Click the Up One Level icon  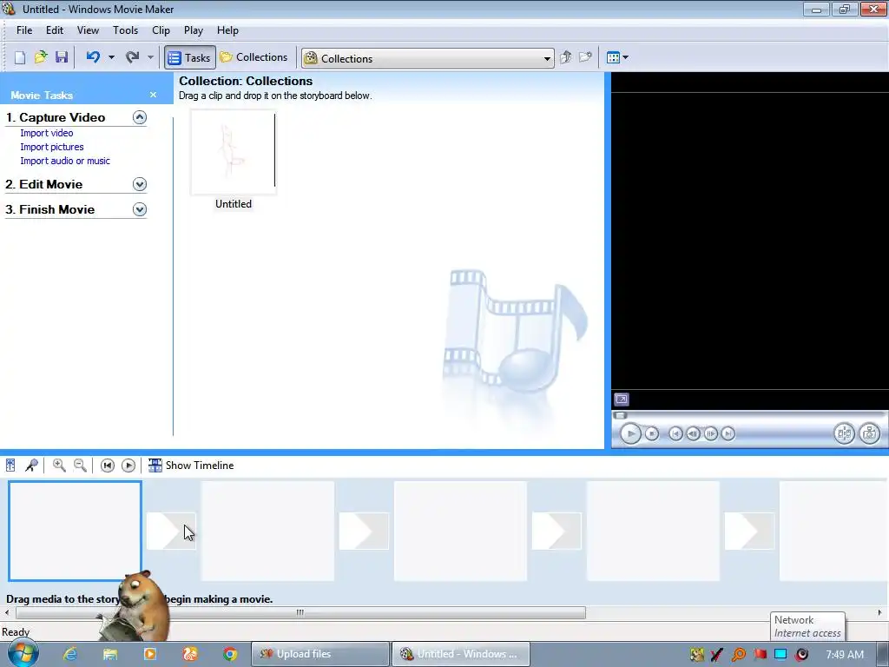point(566,57)
